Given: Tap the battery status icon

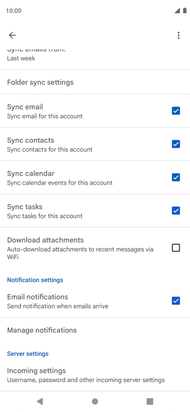Looking at the screenshot, I should pos(185,10).
